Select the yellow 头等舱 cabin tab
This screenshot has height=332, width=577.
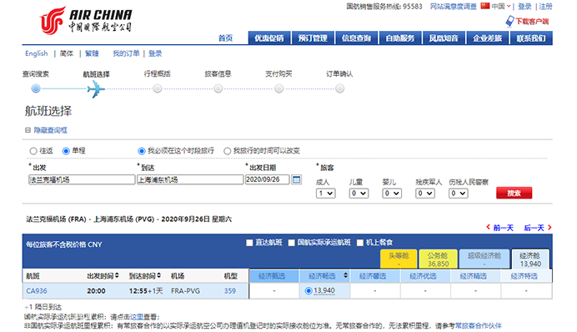tap(399, 259)
